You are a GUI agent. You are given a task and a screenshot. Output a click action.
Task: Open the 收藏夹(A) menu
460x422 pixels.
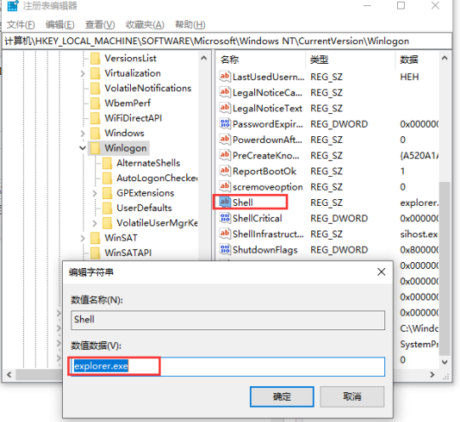coord(145,25)
